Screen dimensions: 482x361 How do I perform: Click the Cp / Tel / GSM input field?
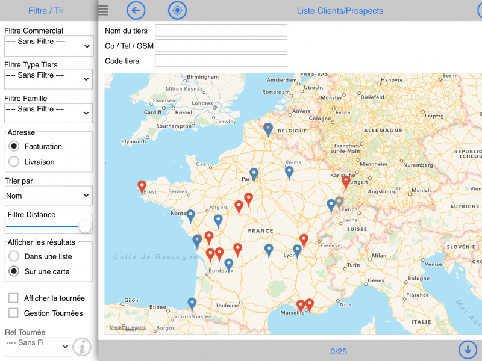(221, 46)
